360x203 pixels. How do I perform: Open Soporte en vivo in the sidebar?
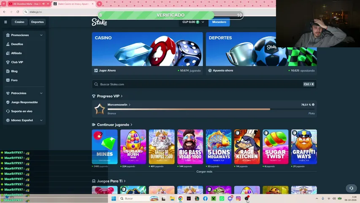[x=22, y=111]
